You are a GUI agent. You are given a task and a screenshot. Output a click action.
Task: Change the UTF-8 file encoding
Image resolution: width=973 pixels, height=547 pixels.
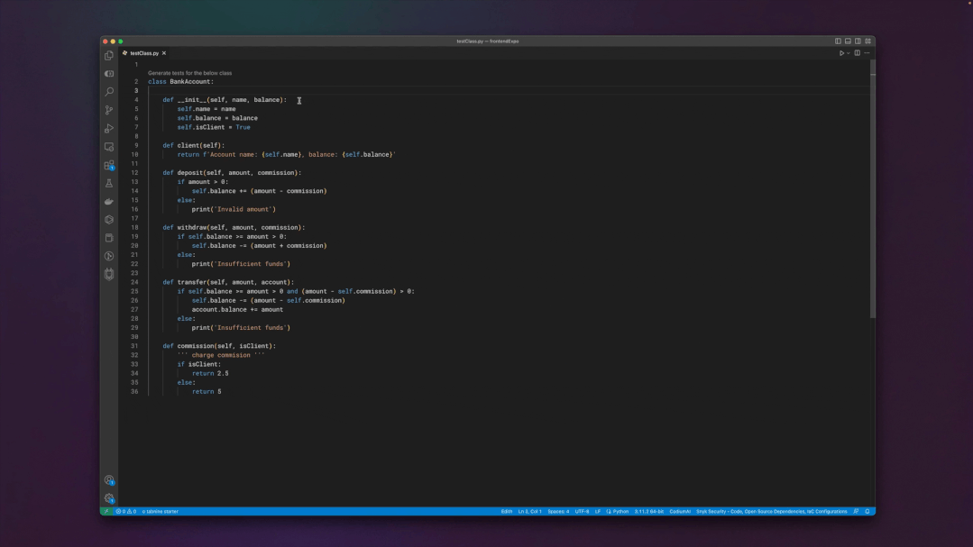(582, 512)
